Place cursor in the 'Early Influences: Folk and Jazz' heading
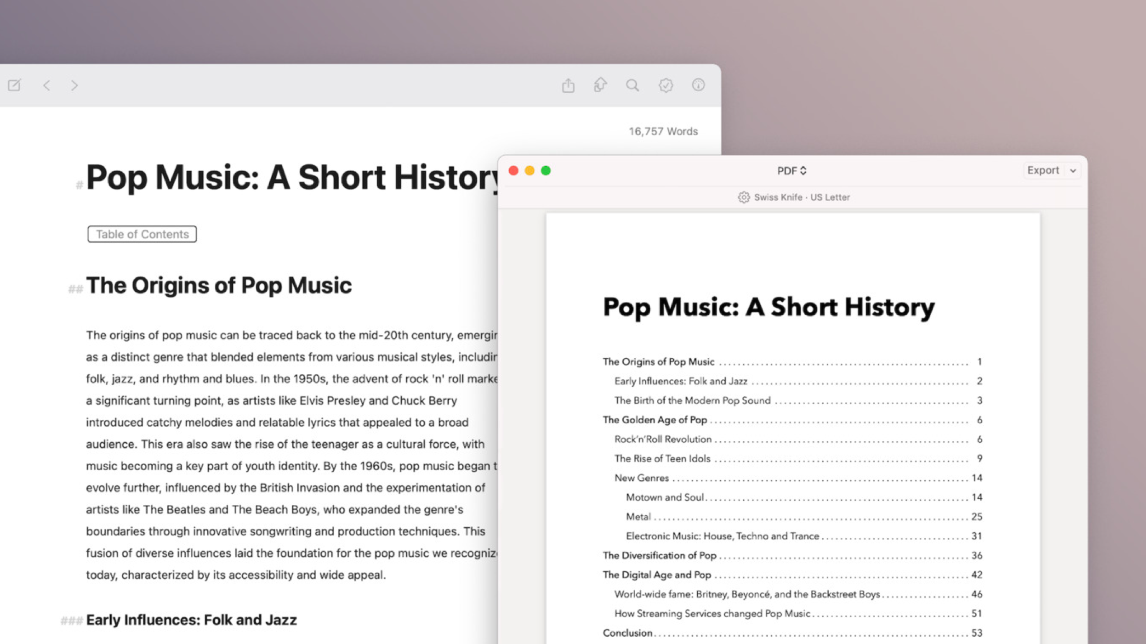This screenshot has height=644, width=1146. tap(192, 619)
